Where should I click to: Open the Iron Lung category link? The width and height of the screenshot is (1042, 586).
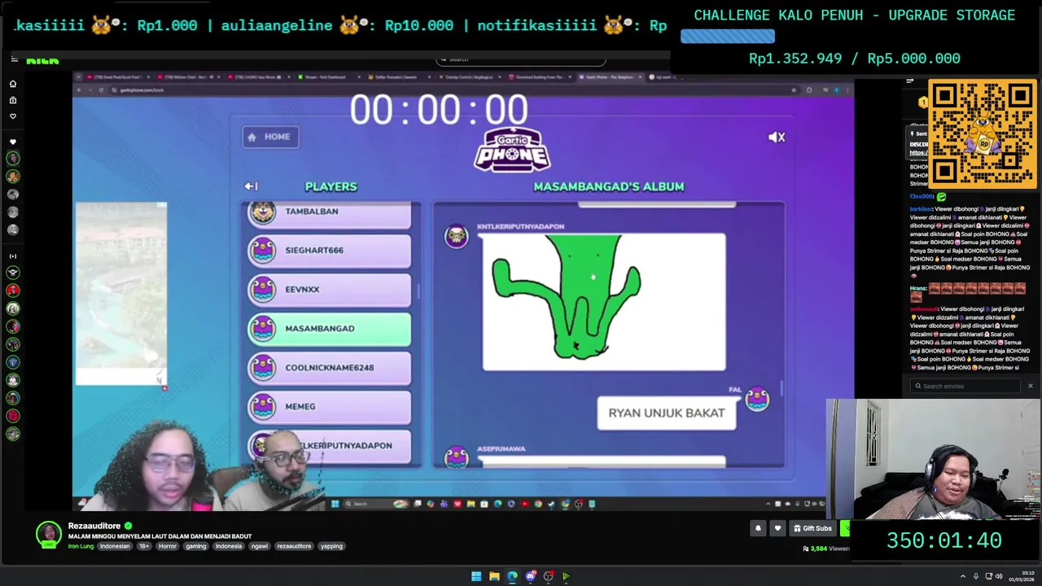pos(81,546)
